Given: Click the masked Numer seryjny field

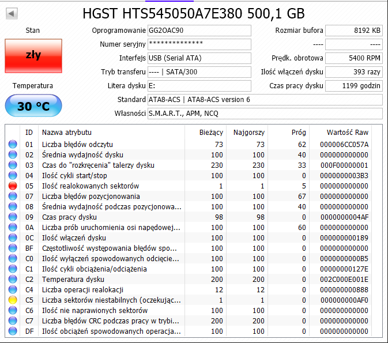Looking at the screenshot, I should coord(199,44).
